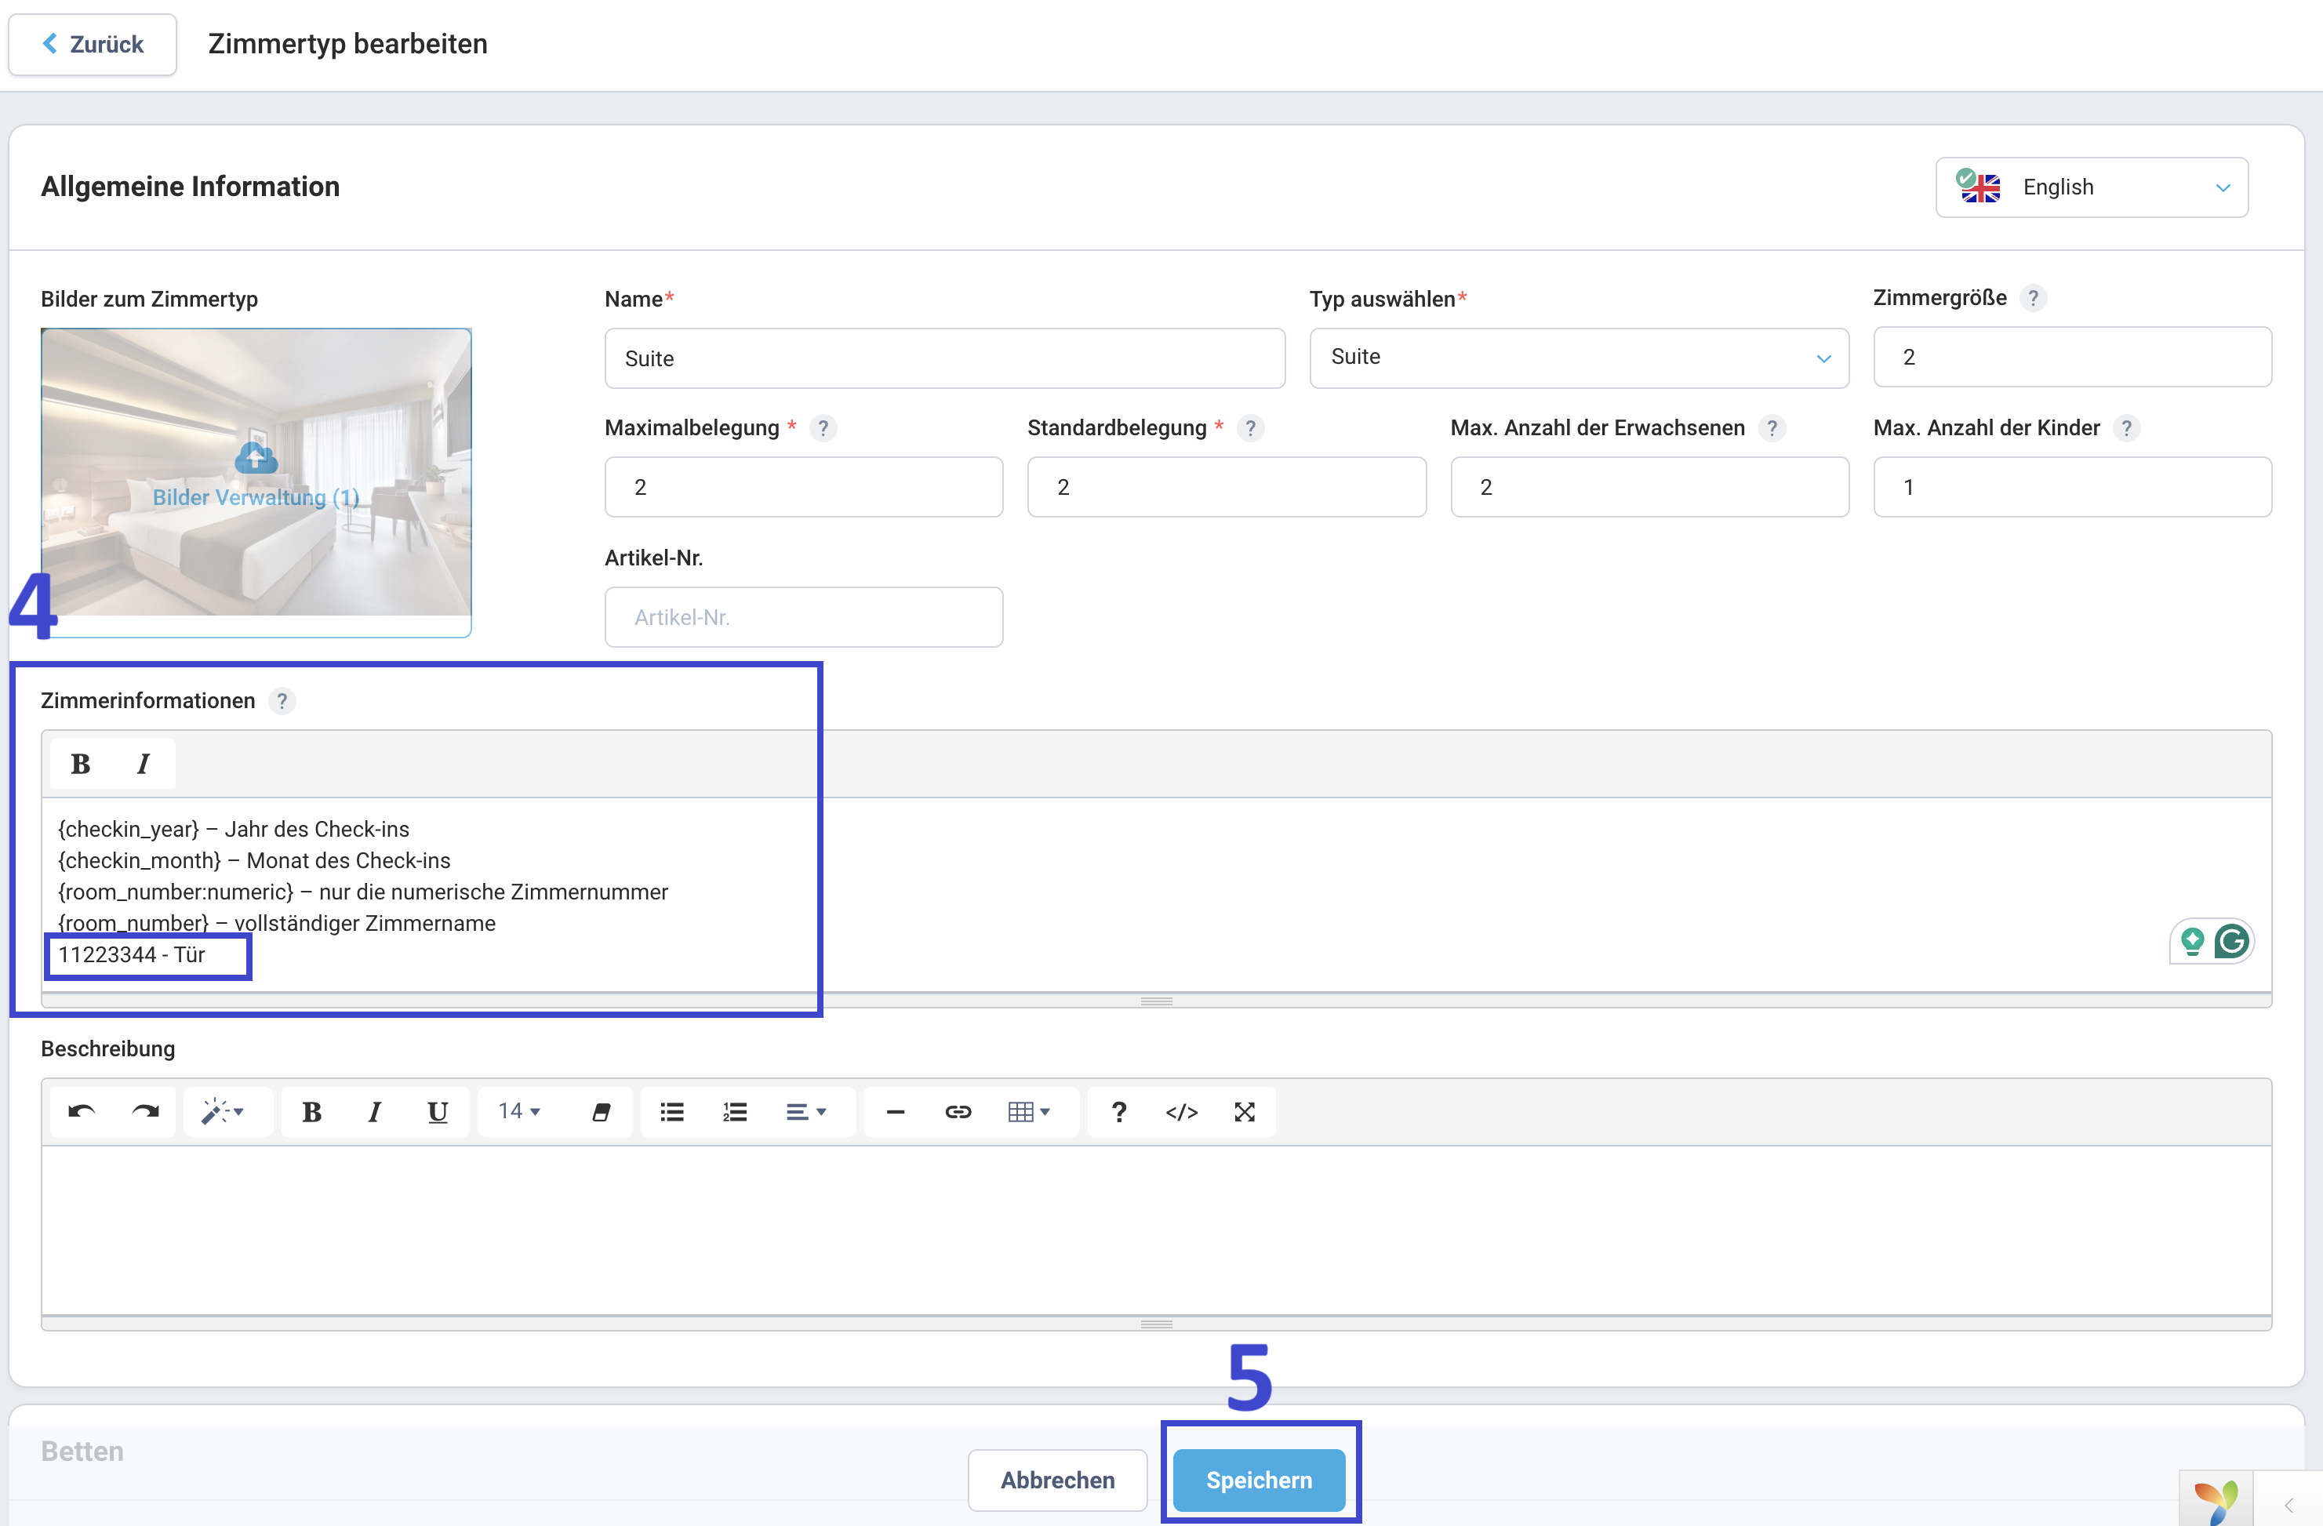2323x1526 pixels.
Task: Toggle underline in Beschreibung editor
Action: tap(438, 1111)
